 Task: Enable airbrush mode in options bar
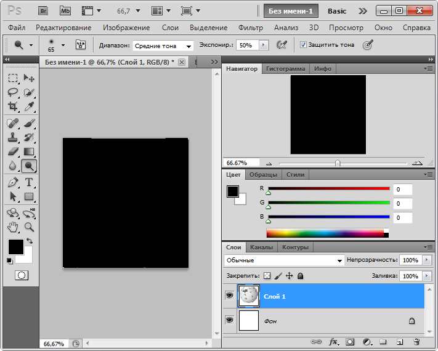(x=282, y=45)
